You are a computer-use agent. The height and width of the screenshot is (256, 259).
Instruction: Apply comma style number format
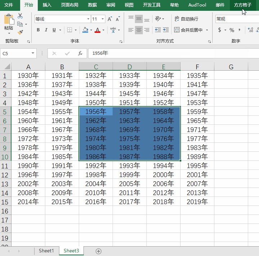click(x=240, y=30)
